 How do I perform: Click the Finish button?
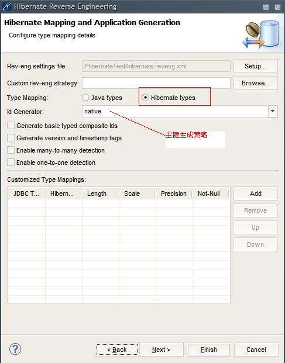(209, 350)
